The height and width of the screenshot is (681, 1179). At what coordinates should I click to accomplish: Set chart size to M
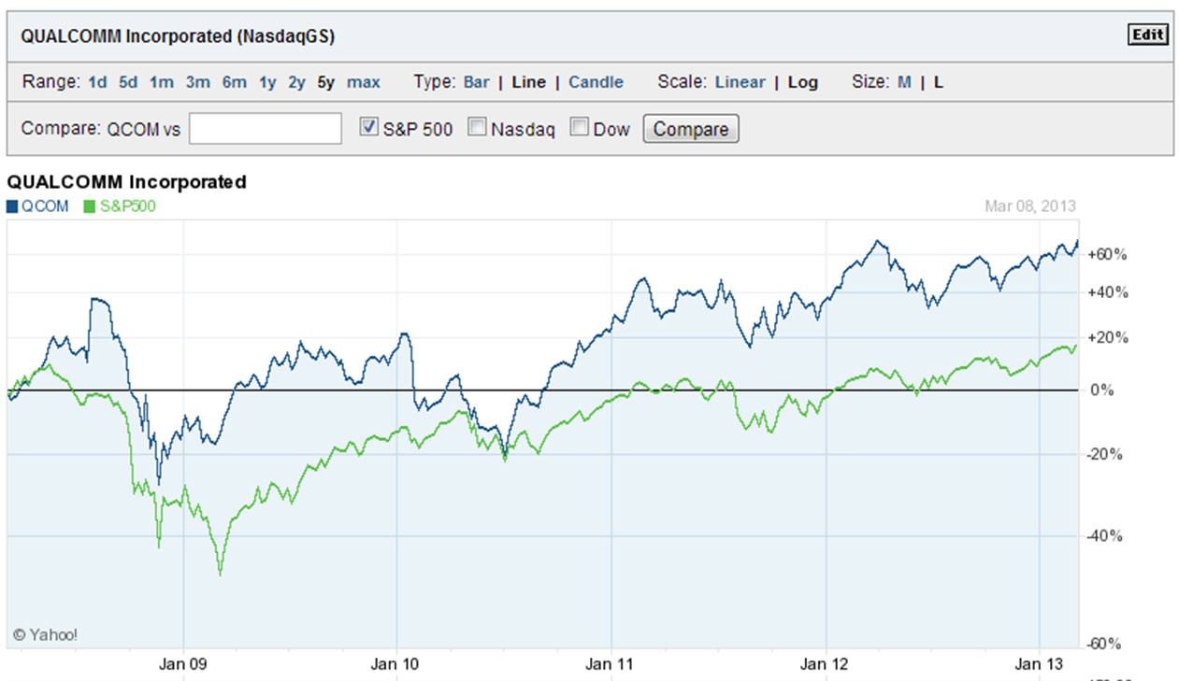[904, 82]
